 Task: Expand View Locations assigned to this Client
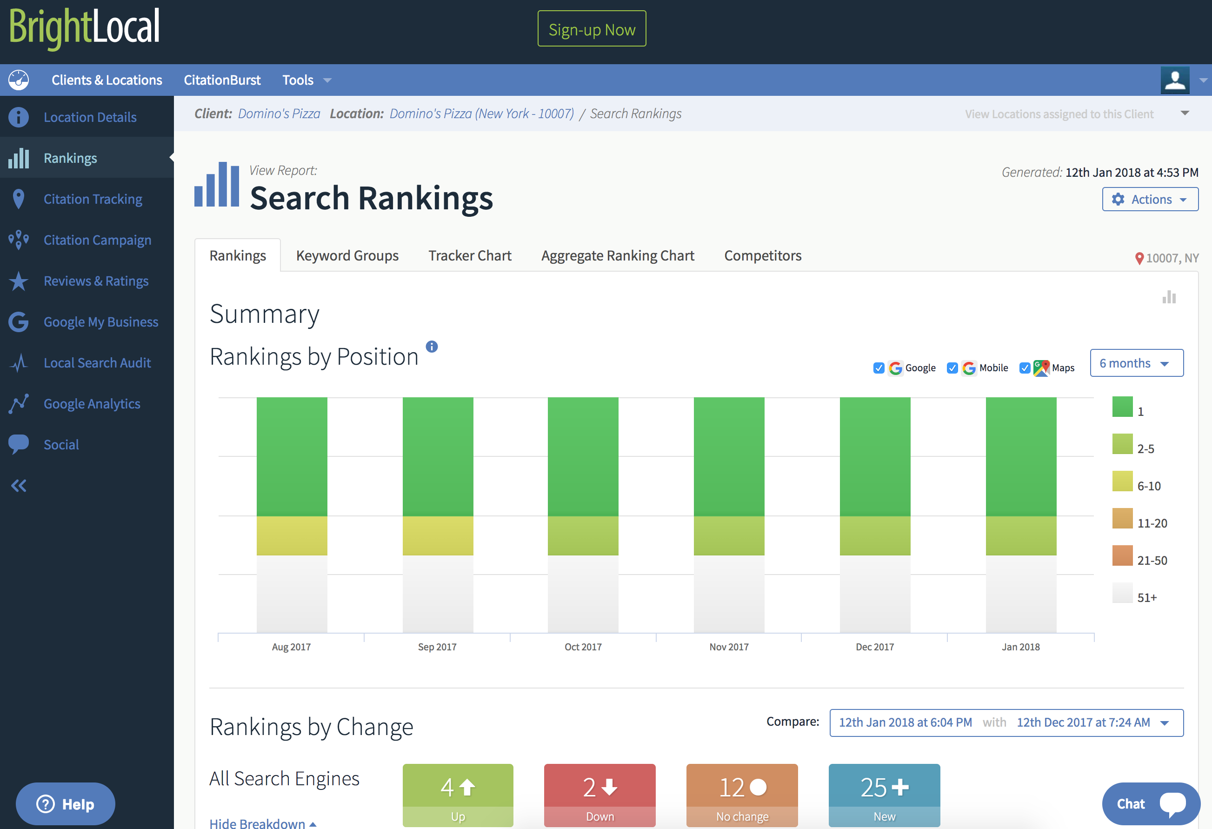point(1185,113)
